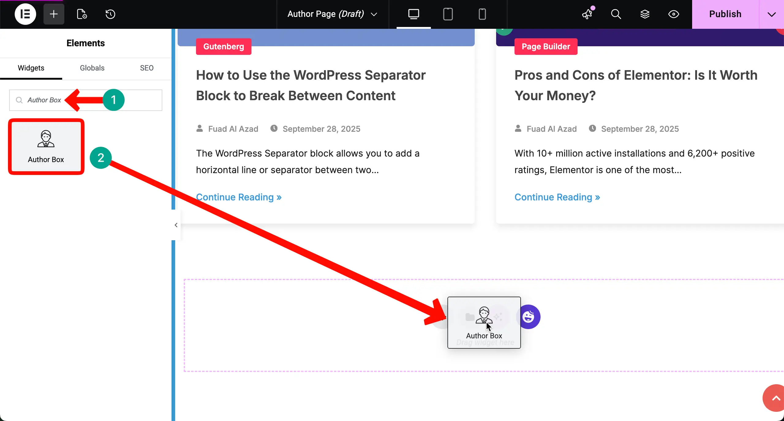Viewport: 784px width, 421px height.
Task: Click the Publish button
Action: [x=725, y=14]
